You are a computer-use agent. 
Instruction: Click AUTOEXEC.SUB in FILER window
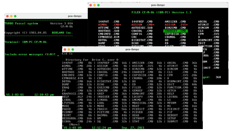(x=142, y=28)
